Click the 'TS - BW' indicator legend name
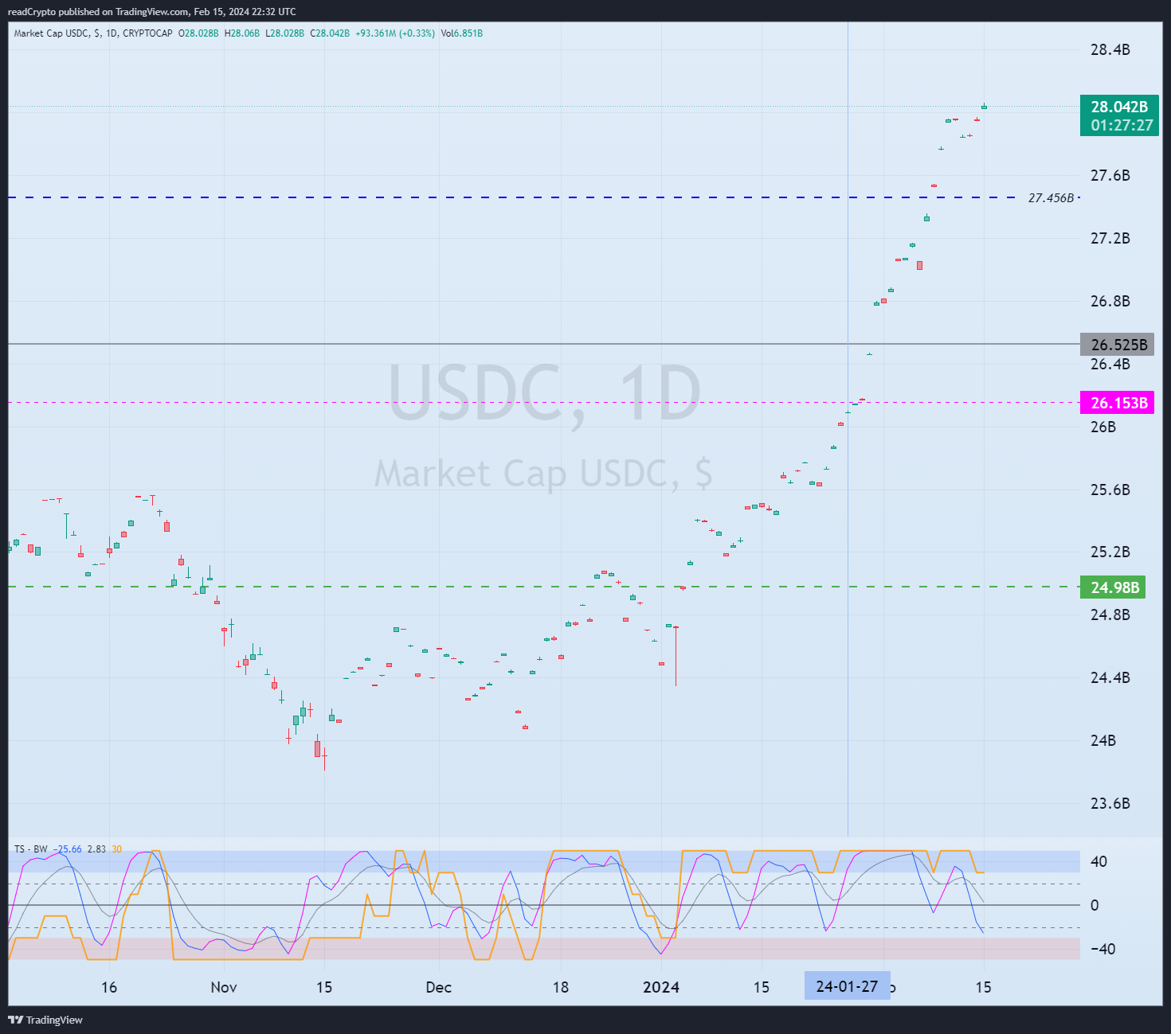 click(31, 849)
